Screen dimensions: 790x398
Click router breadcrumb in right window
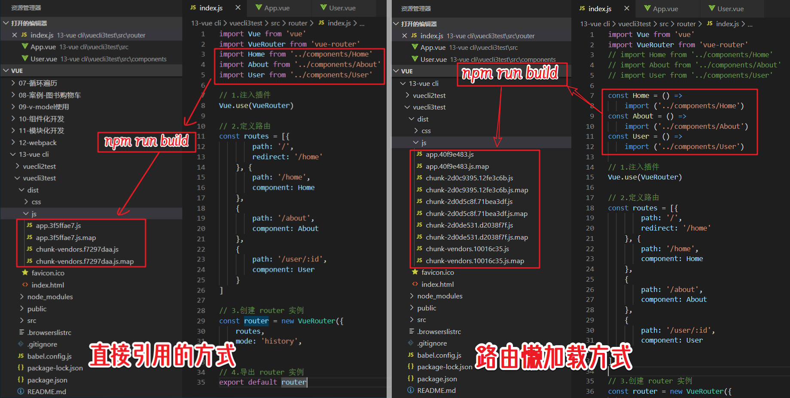686,24
